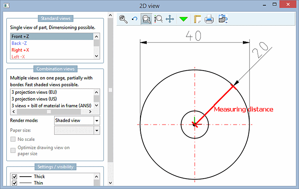Click the zoom all magnifier icon

tap(124, 19)
